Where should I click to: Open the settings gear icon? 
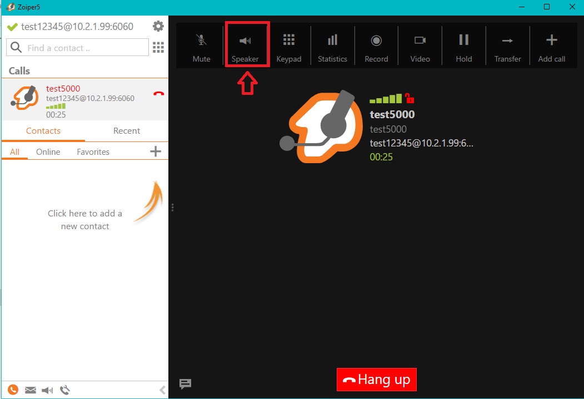(x=158, y=27)
